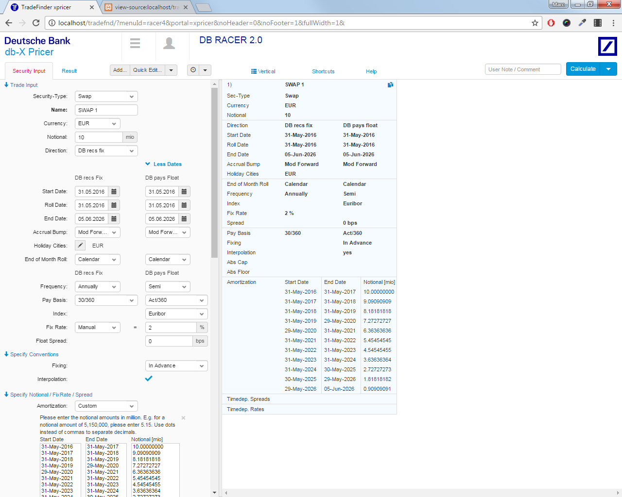
Task: Click the clock history icon
Action: (193, 70)
